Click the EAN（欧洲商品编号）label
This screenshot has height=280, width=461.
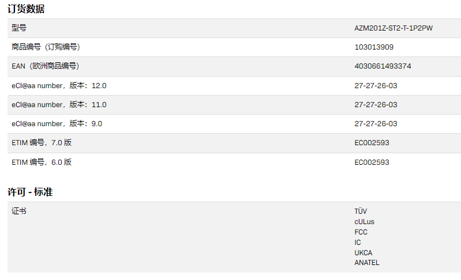click(x=45, y=66)
